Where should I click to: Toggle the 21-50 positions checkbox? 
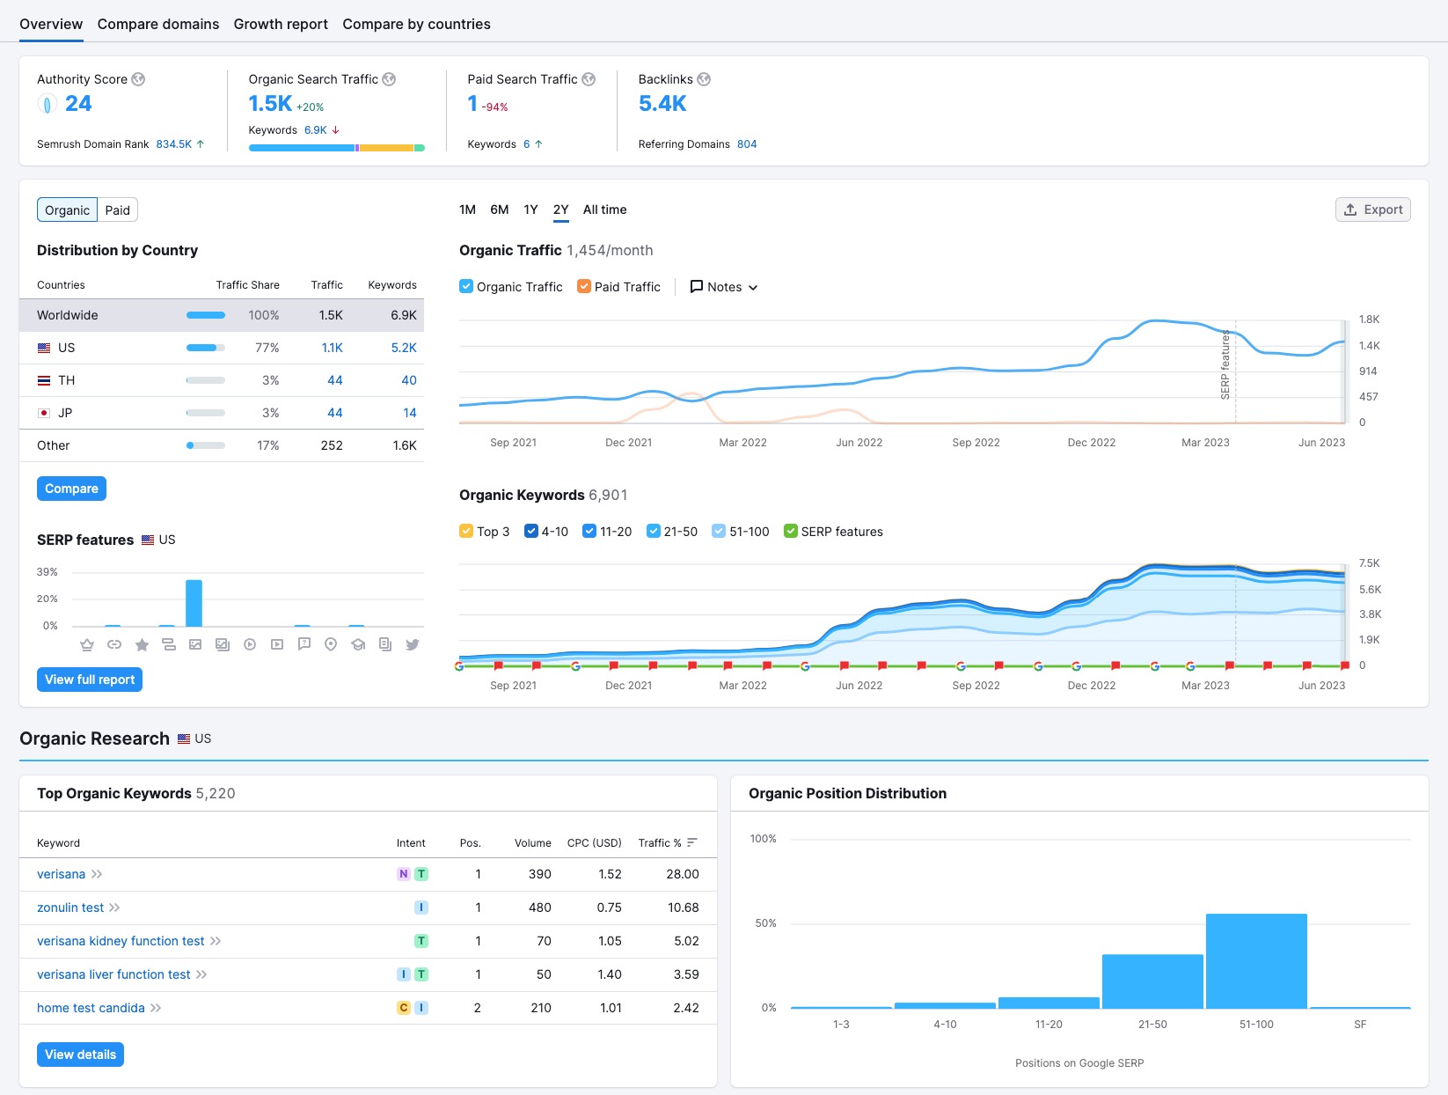pyautogui.click(x=654, y=531)
